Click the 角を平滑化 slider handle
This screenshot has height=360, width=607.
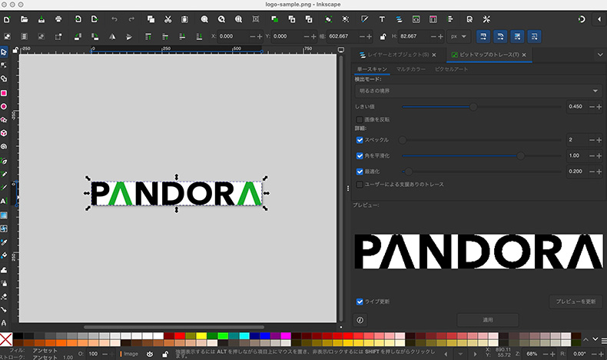click(x=521, y=156)
